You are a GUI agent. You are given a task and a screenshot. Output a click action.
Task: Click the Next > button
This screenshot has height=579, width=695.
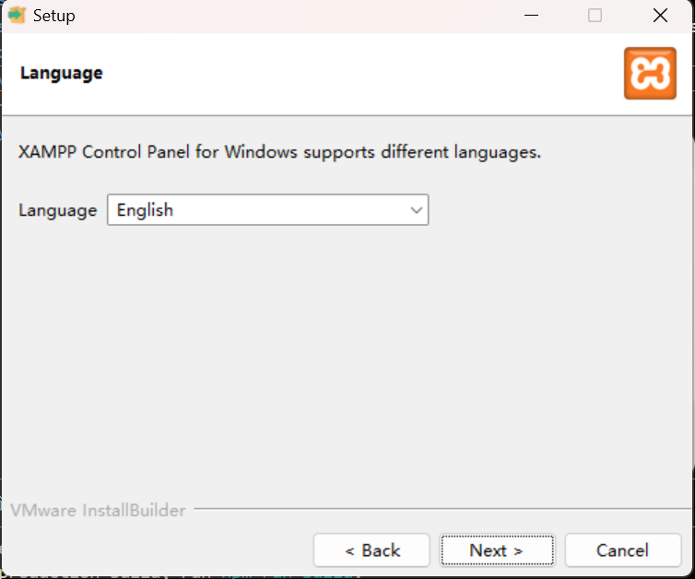[x=497, y=550]
